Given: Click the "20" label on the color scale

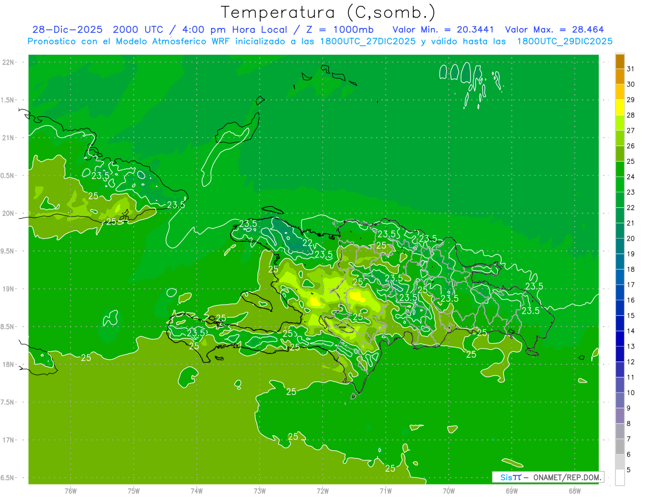Looking at the screenshot, I should click(x=631, y=239).
